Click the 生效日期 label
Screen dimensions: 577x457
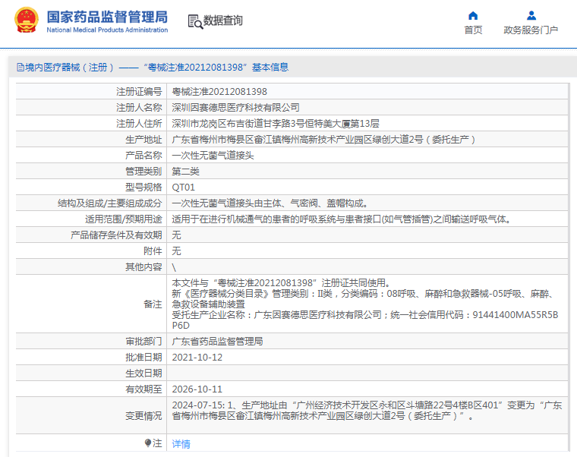coord(143,373)
